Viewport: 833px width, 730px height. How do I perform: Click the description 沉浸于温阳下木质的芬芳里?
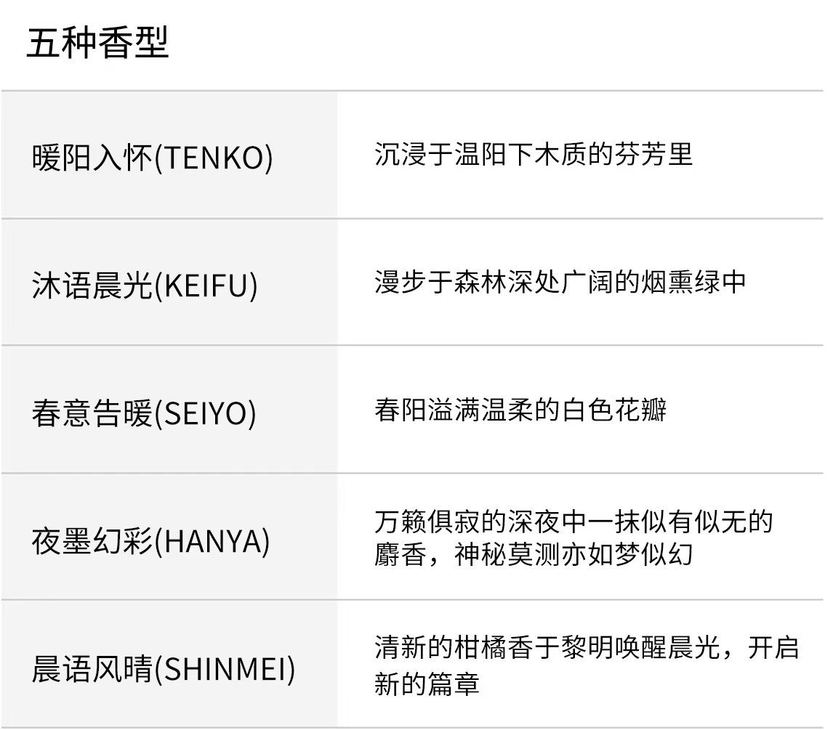[x=534, y=154]
